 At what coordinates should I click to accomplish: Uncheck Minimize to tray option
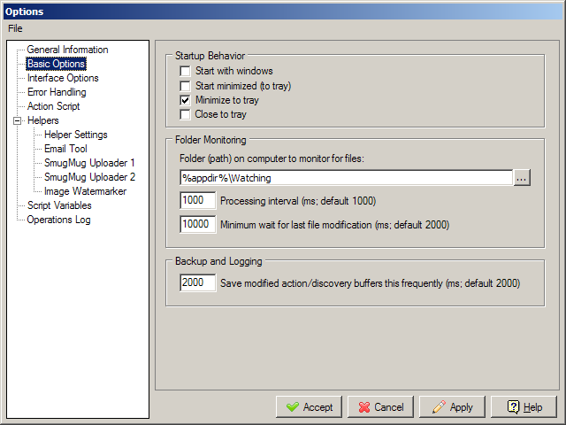coord(185,100)
